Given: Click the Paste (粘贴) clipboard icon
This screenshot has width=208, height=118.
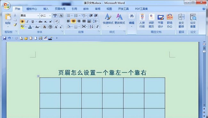Looking at the screenshot, I should coord(8,17).
